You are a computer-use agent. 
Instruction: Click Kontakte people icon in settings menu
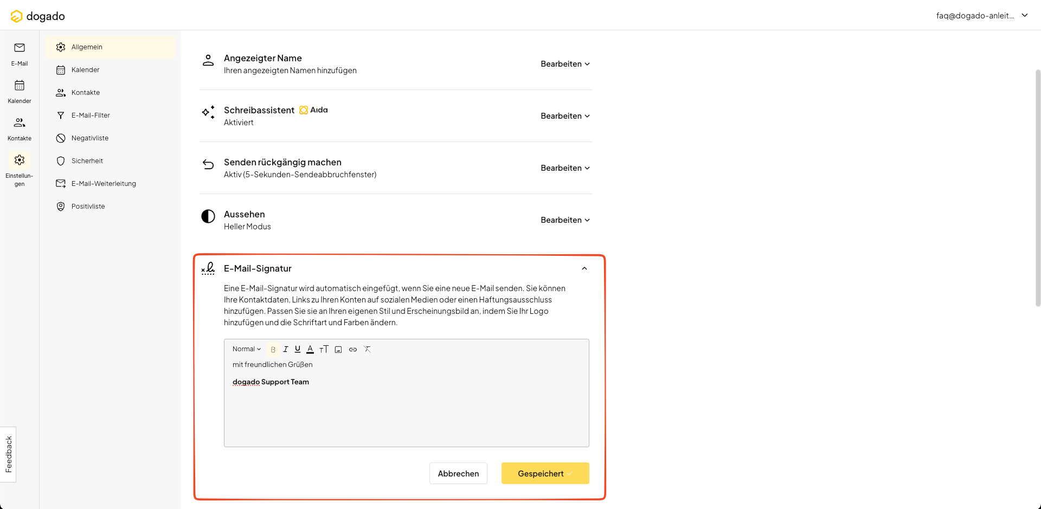tap(61, 93)
